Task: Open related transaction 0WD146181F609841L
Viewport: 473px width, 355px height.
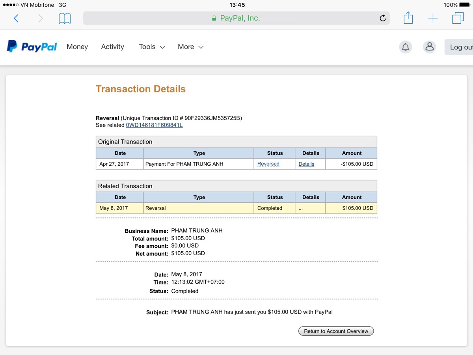Action: tap(154, 125)
